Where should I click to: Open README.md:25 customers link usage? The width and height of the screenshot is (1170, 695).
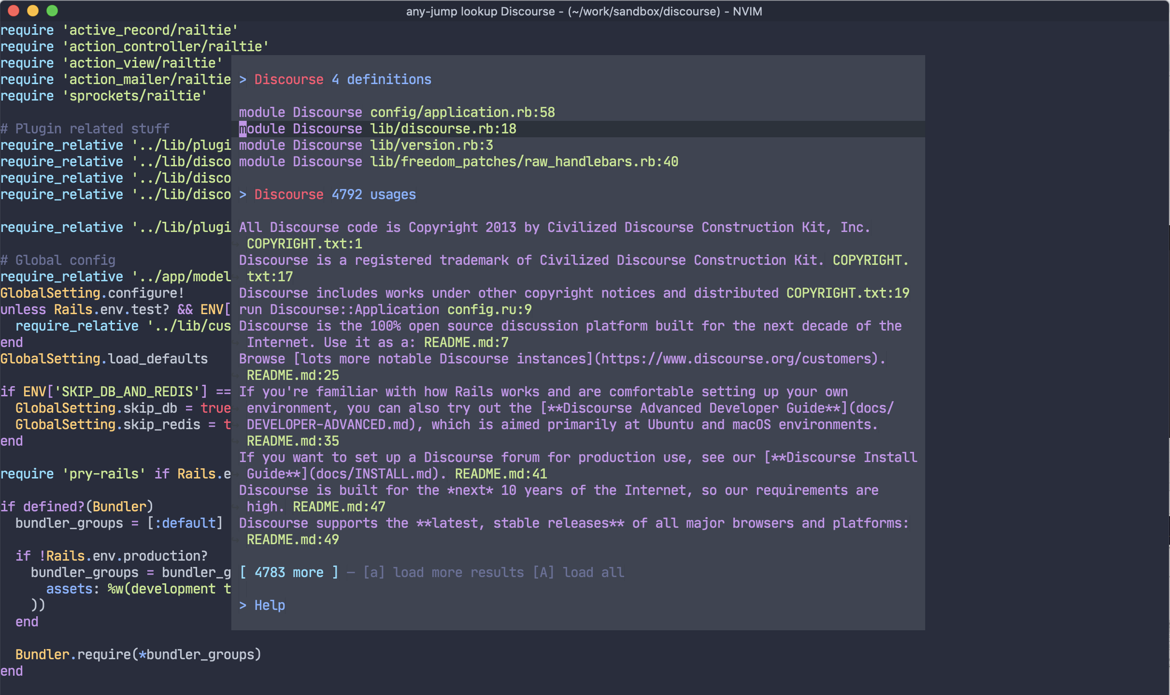pos(293,375)
